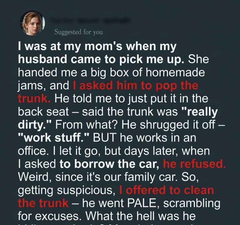Click the "Suggested for you" label
240x225 pixels.
coord(78,32)
